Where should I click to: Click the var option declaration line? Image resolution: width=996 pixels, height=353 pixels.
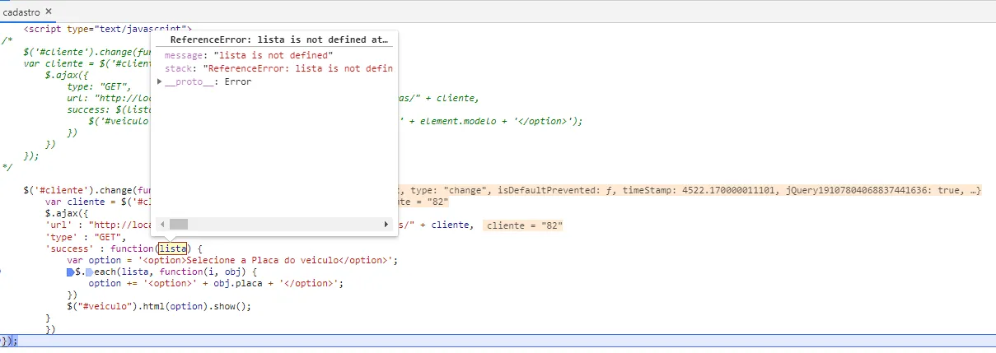pos(232,260)
